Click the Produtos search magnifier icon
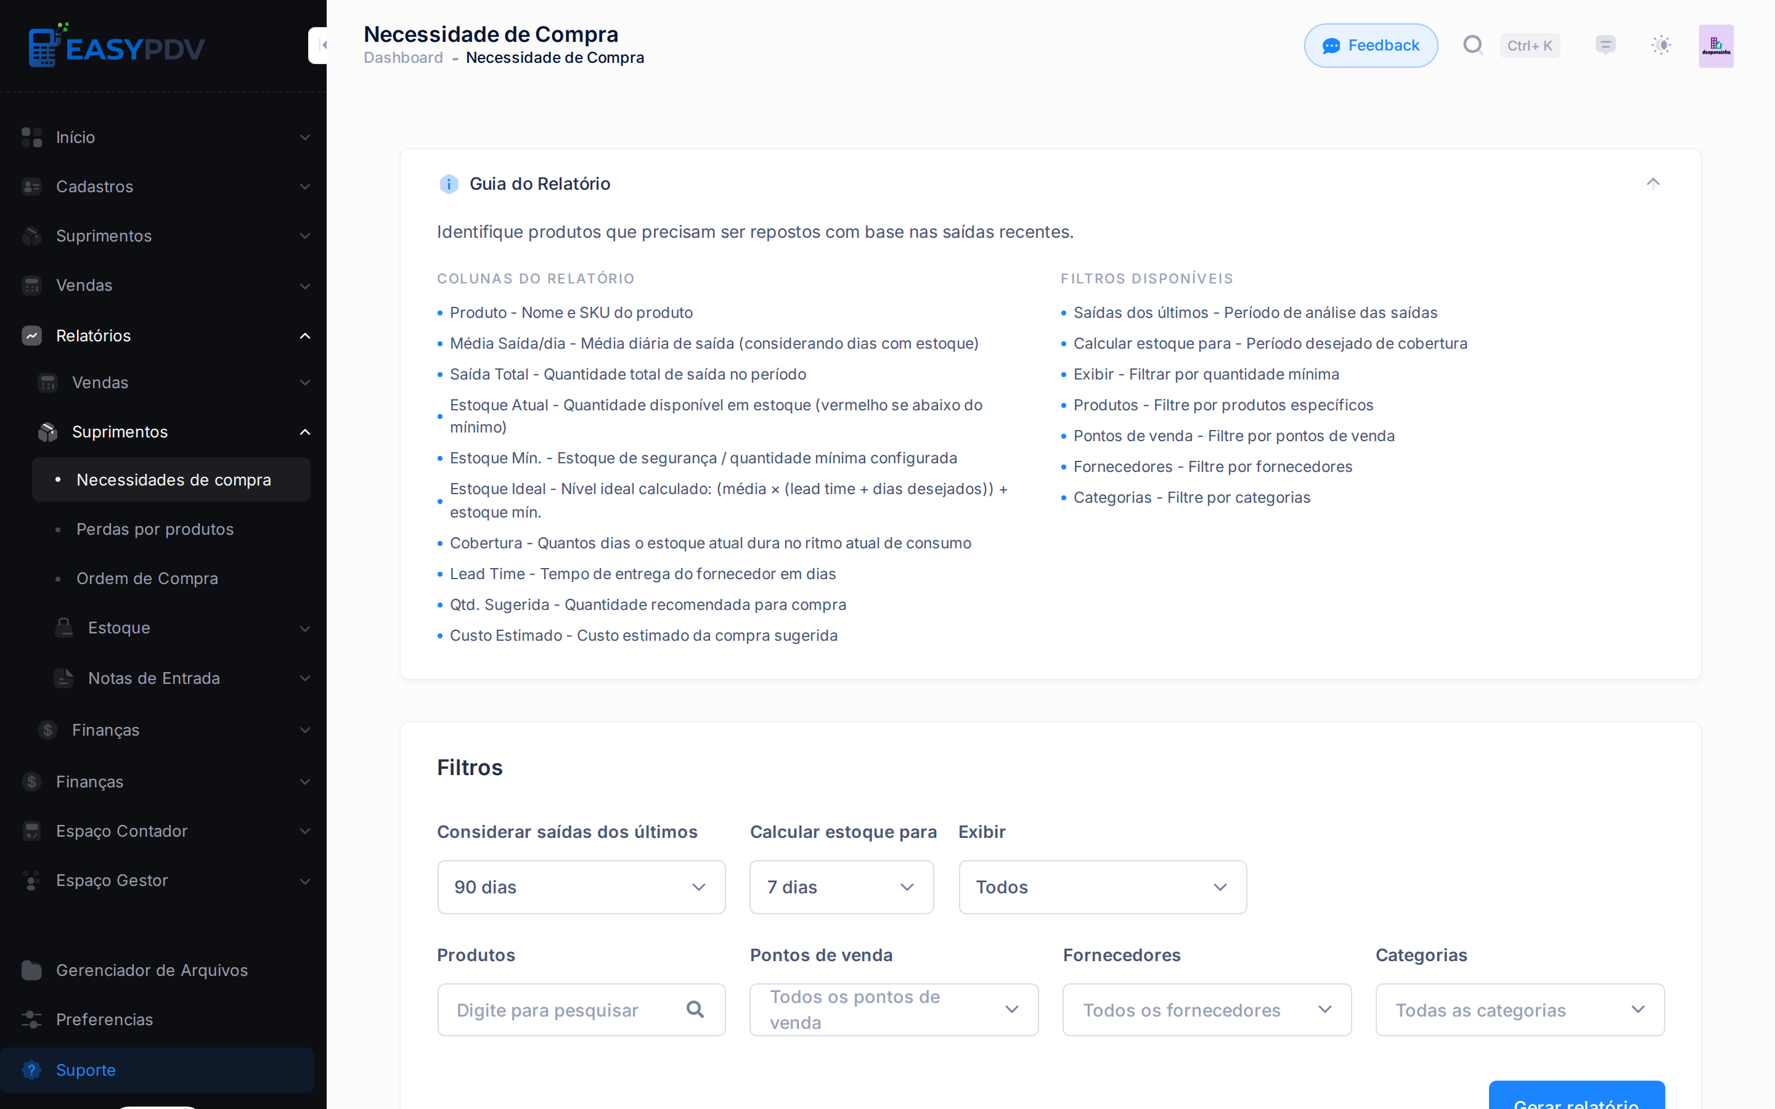Image resolution: width=1775 pixels, height=1109 pixels. click(695, 1010)
